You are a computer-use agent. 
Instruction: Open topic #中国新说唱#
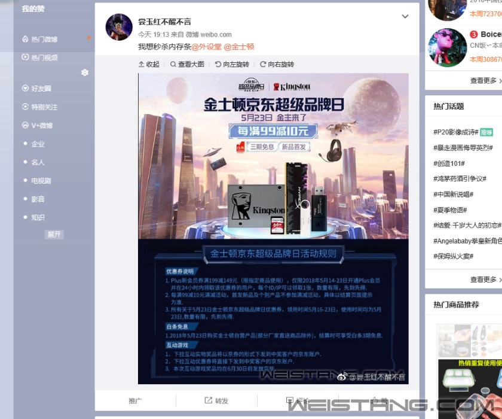click(453, 194)
